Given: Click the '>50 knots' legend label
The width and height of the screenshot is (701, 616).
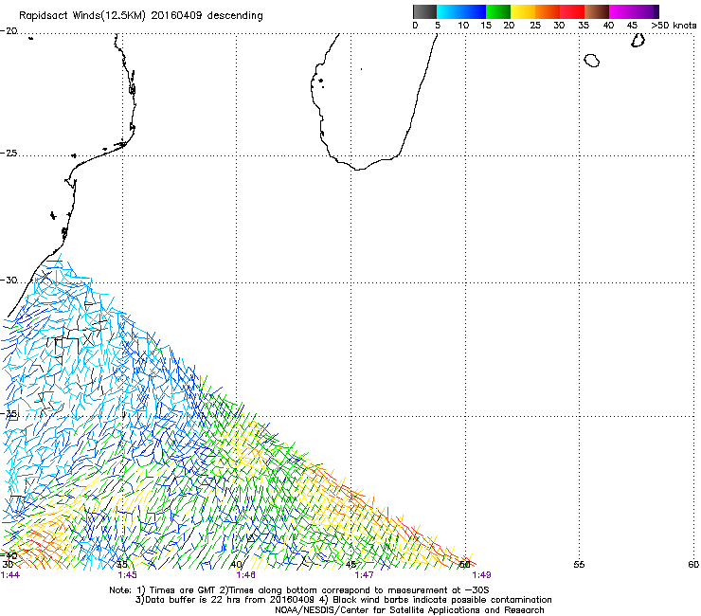Looking at the screenshot, I should [x=674, y=26].
